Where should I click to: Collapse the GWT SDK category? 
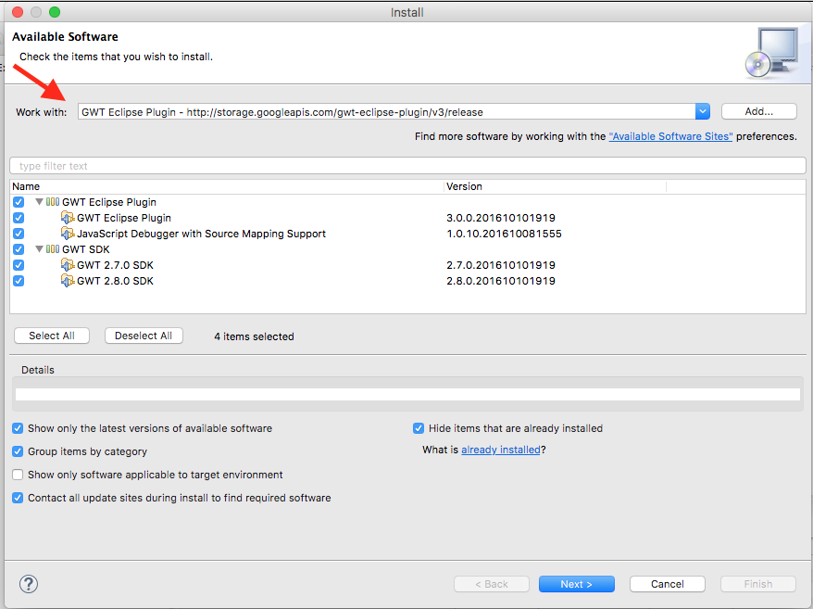39,249
